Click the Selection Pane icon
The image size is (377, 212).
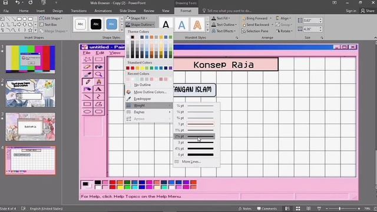coord(243,31)
